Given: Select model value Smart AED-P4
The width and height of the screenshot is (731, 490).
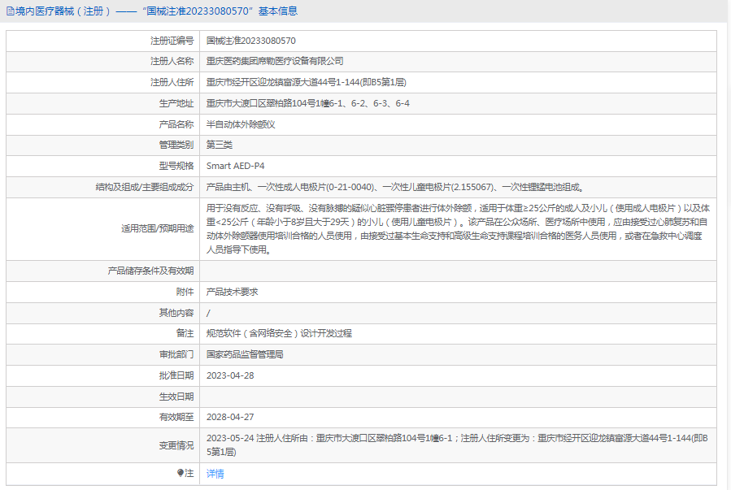Looking at the screenshot, I should point(236,166).
